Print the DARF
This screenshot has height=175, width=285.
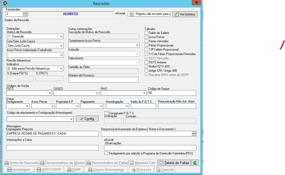[74, 170]
